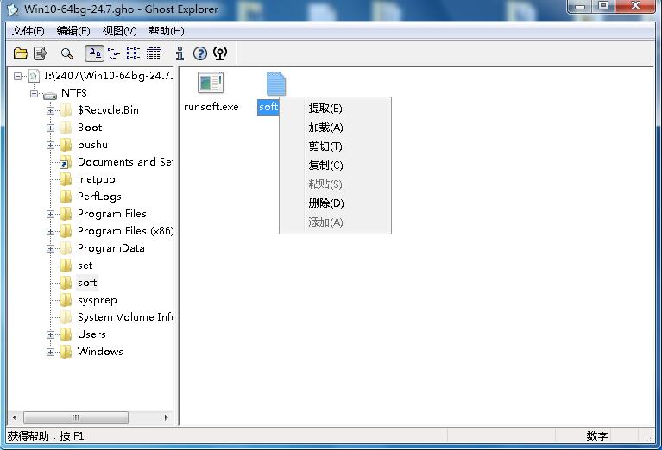The image size is (662, 450).
Task: Choose 剪切(T) from context menu
Action: click(335, 147)
